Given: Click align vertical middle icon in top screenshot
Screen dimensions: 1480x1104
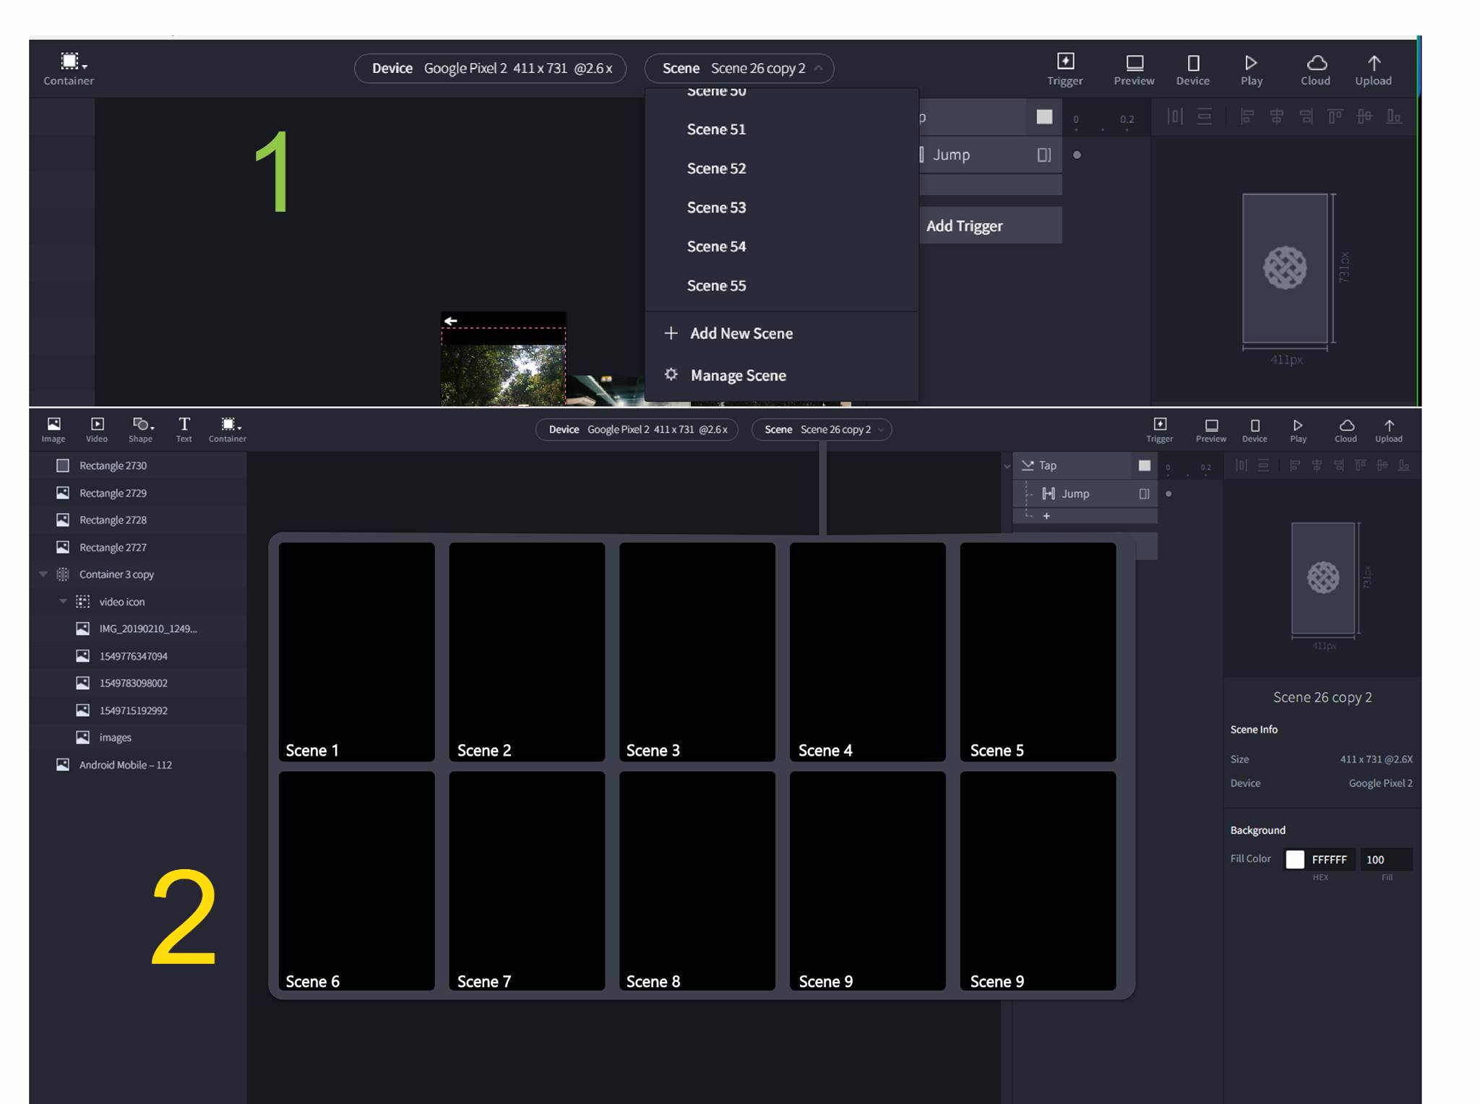Looking at the screenshot, I should 1364,116.
